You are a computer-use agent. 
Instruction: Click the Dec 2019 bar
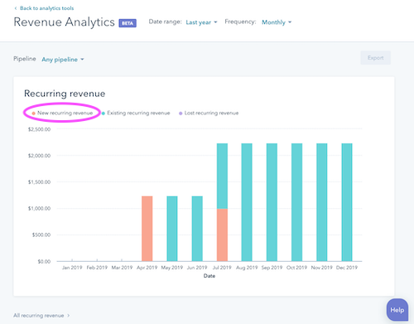pos(347,202)
